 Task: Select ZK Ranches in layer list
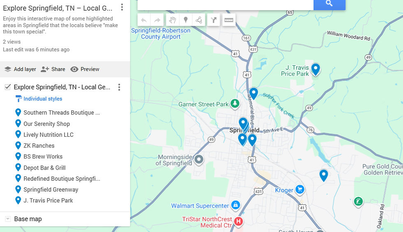point(39,146)
